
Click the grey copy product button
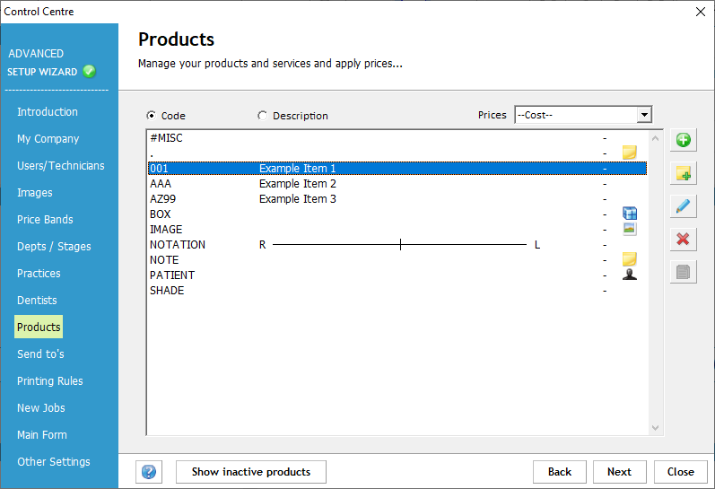pyautogui.click(x=683, y=273)
